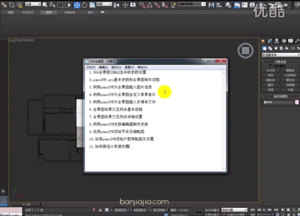Switch to the 对象绘制 ribbon tab
Image resolution: width=300 pixels, height=216 pixels.
click(69, 12)
